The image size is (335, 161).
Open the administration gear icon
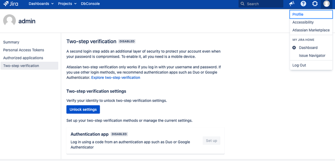click(x=315, y=4)
